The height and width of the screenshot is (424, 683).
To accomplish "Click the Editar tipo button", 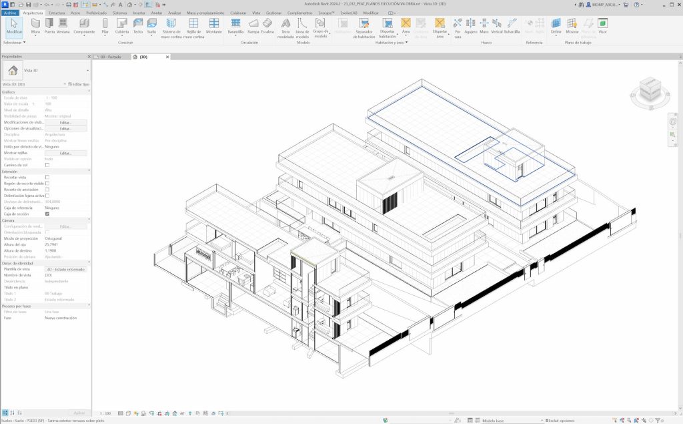I will (77, 84).
